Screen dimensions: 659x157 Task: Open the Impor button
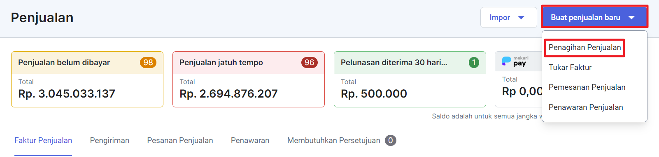508,18
